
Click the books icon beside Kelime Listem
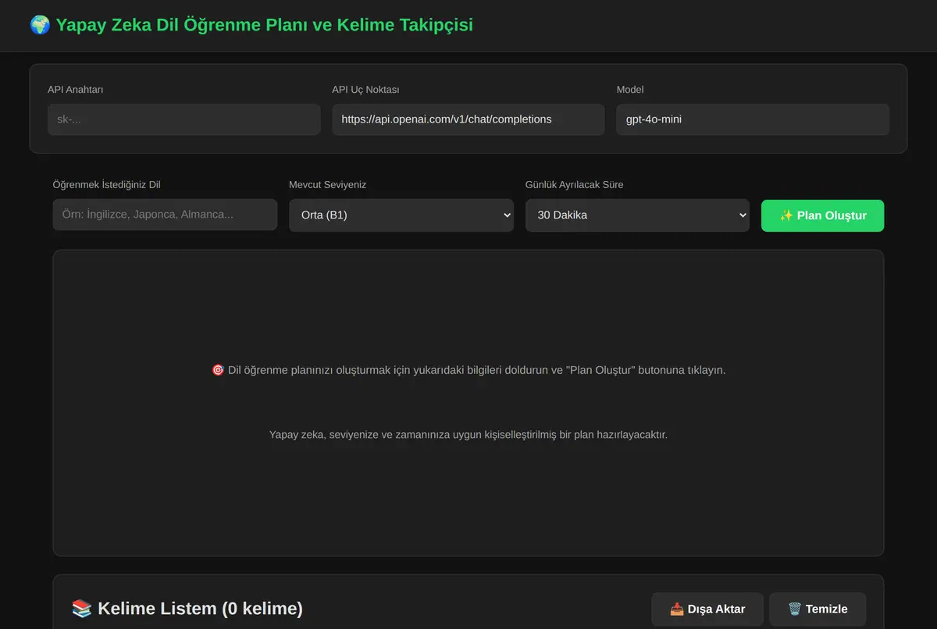tap(81, 609)
